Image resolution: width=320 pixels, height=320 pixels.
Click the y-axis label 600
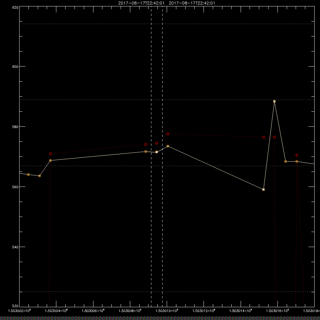pos(15,67)
